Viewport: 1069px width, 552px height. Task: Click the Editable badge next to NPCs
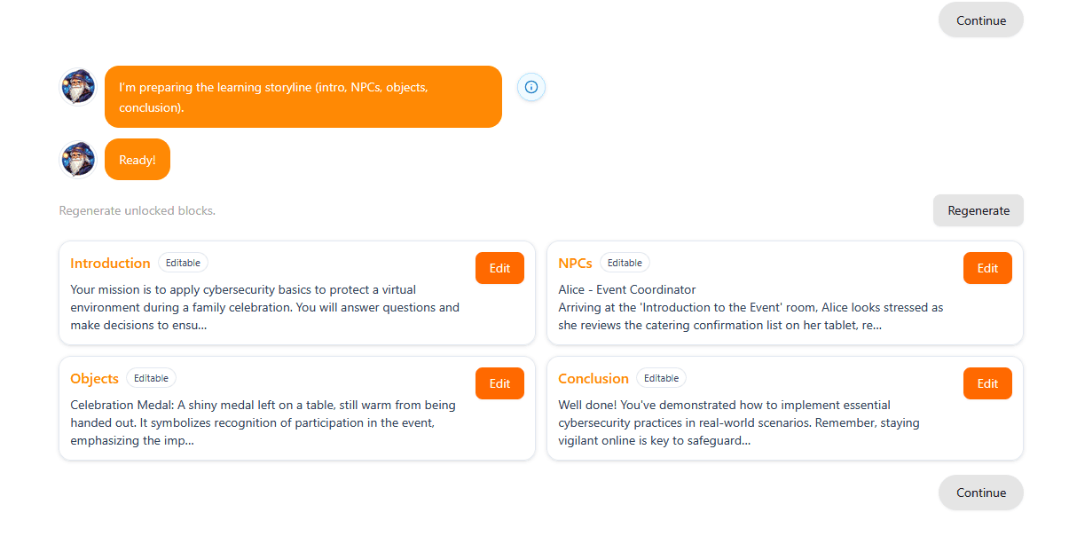tap(625, 263)
